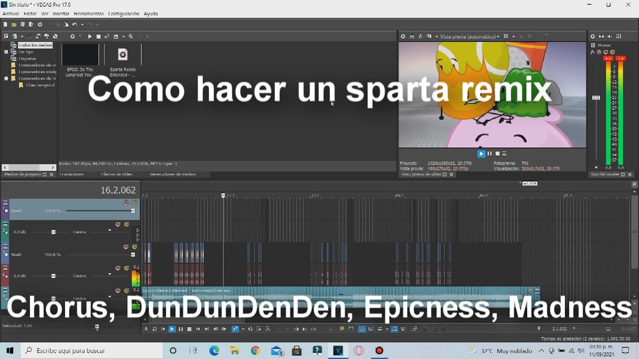639x359 pixels.
Task: Click the video output FX icon in preview
Action: [420, 36]
